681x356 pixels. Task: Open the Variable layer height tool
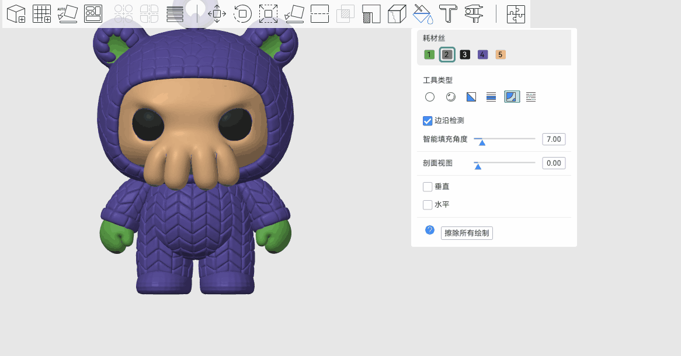(x=175, y=14)
